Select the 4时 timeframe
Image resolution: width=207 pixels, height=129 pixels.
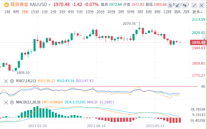[x=16, y=12]
